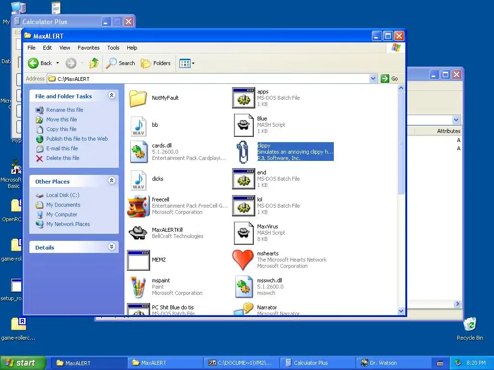Collapse the Other Places panel

pyautogui.click(x=112, y=181)
